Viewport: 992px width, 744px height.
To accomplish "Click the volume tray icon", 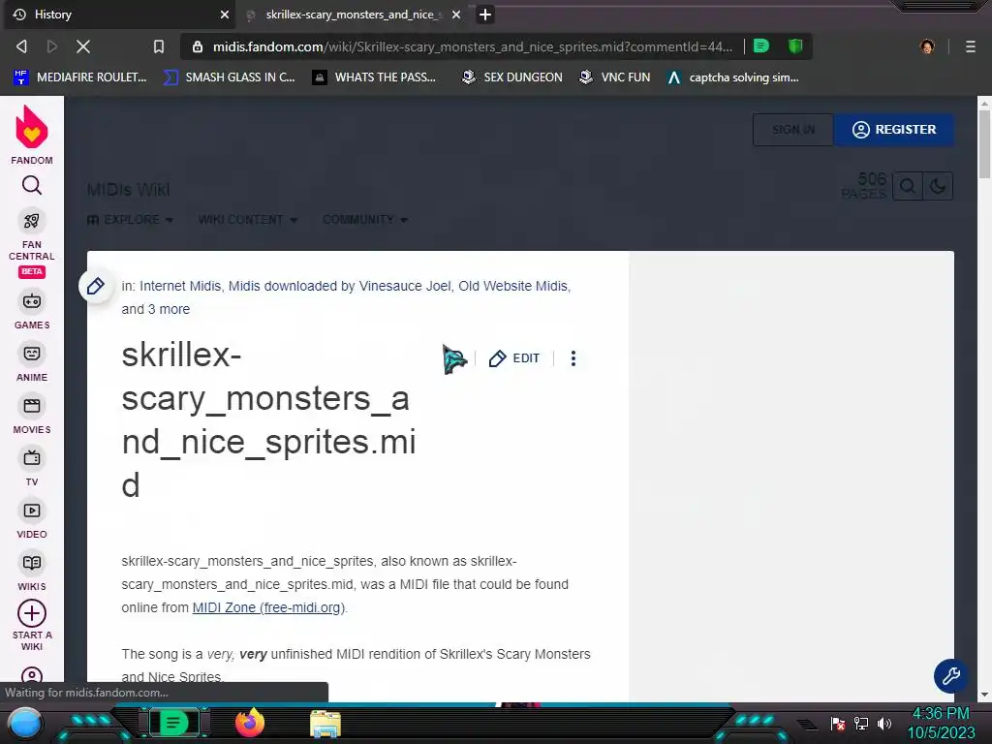I will pyautogui.click(x=884, y=723).
